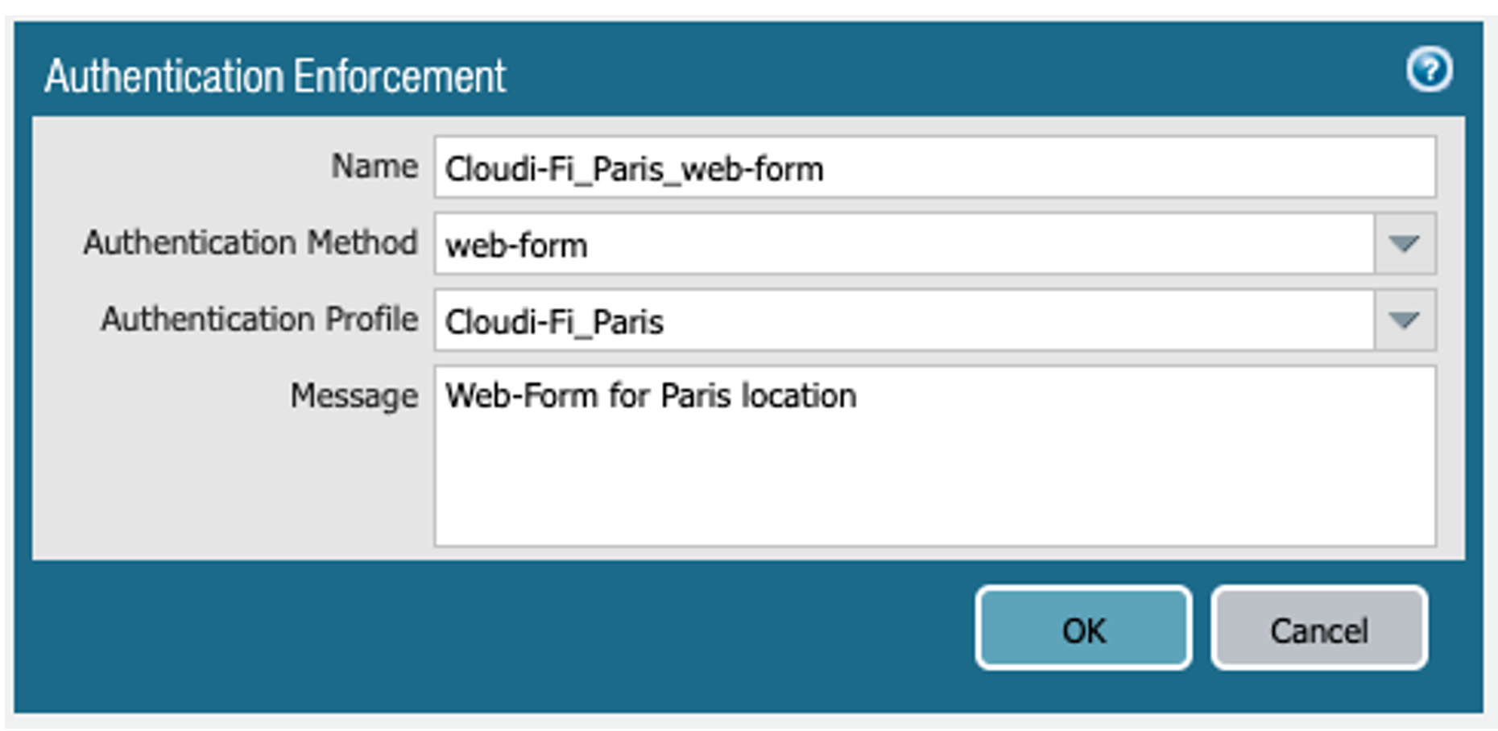The height and width of the screenshot is (731, 1498).
Task: Open the Authentication Method dropdown arrow
Action: (1404, 243)
